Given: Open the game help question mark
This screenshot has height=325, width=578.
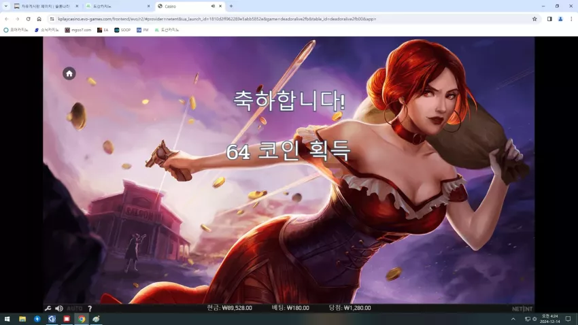Looking at the screenshot, I should point(90,309).
